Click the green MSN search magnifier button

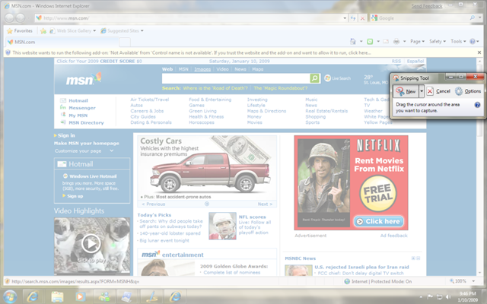[314, 78]
